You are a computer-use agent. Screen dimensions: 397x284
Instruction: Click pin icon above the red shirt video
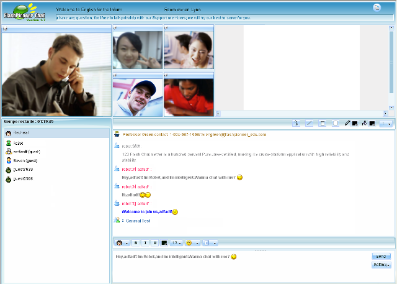coord(166,75)
